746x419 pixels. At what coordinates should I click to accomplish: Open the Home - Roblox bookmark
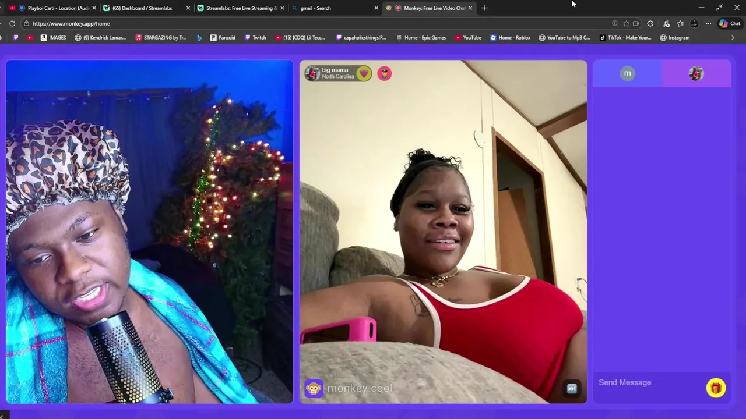[x=510, y=38]
